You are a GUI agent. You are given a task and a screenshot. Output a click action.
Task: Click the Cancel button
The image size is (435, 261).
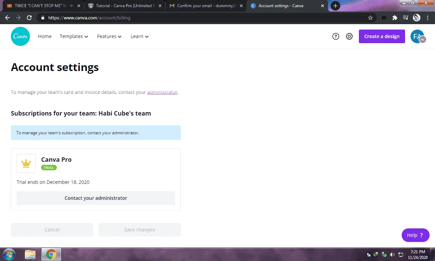pyautogui.click(x=52, y=230)
